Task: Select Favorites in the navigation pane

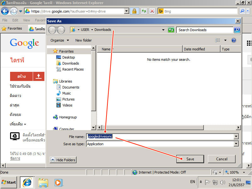Action: click(66, 51)
